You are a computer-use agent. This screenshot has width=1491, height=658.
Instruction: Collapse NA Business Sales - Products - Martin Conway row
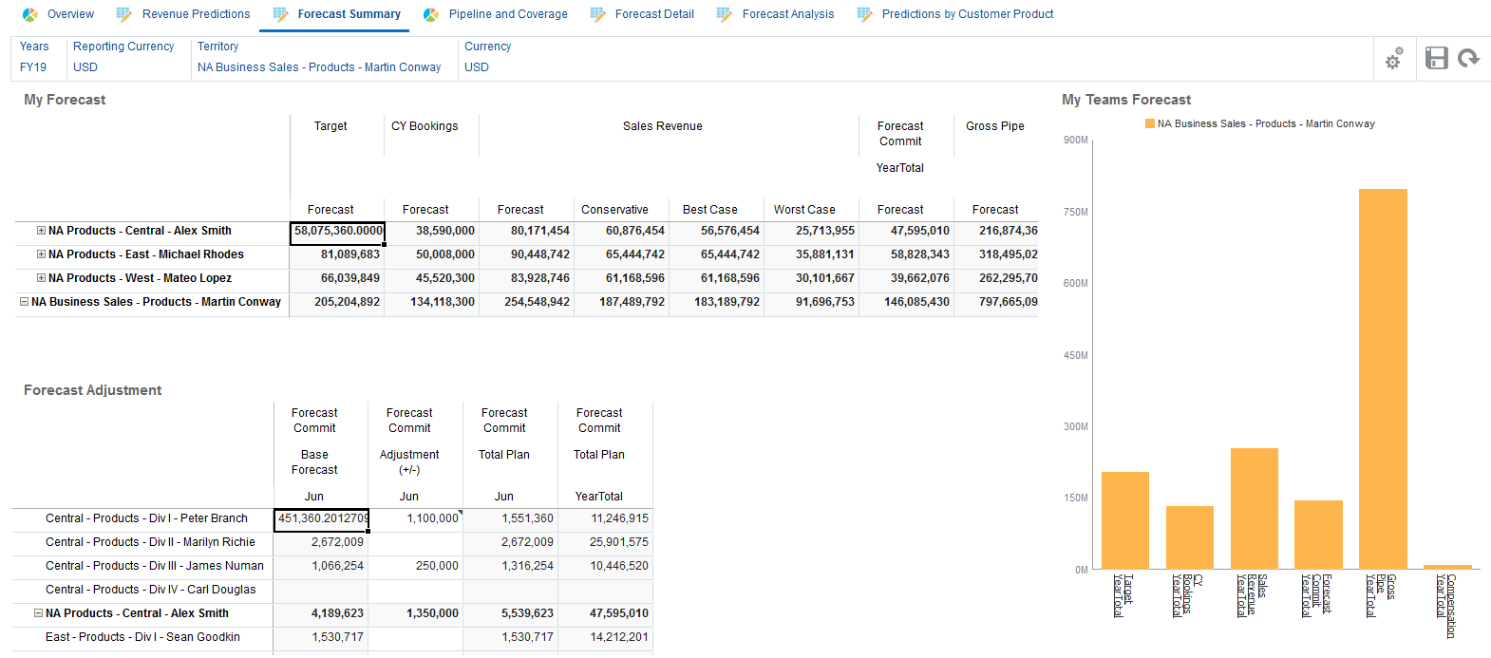point(24,302)
